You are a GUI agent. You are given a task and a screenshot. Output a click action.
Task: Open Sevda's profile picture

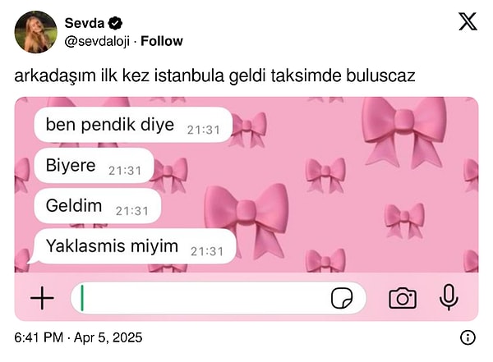tap(36, 32)
